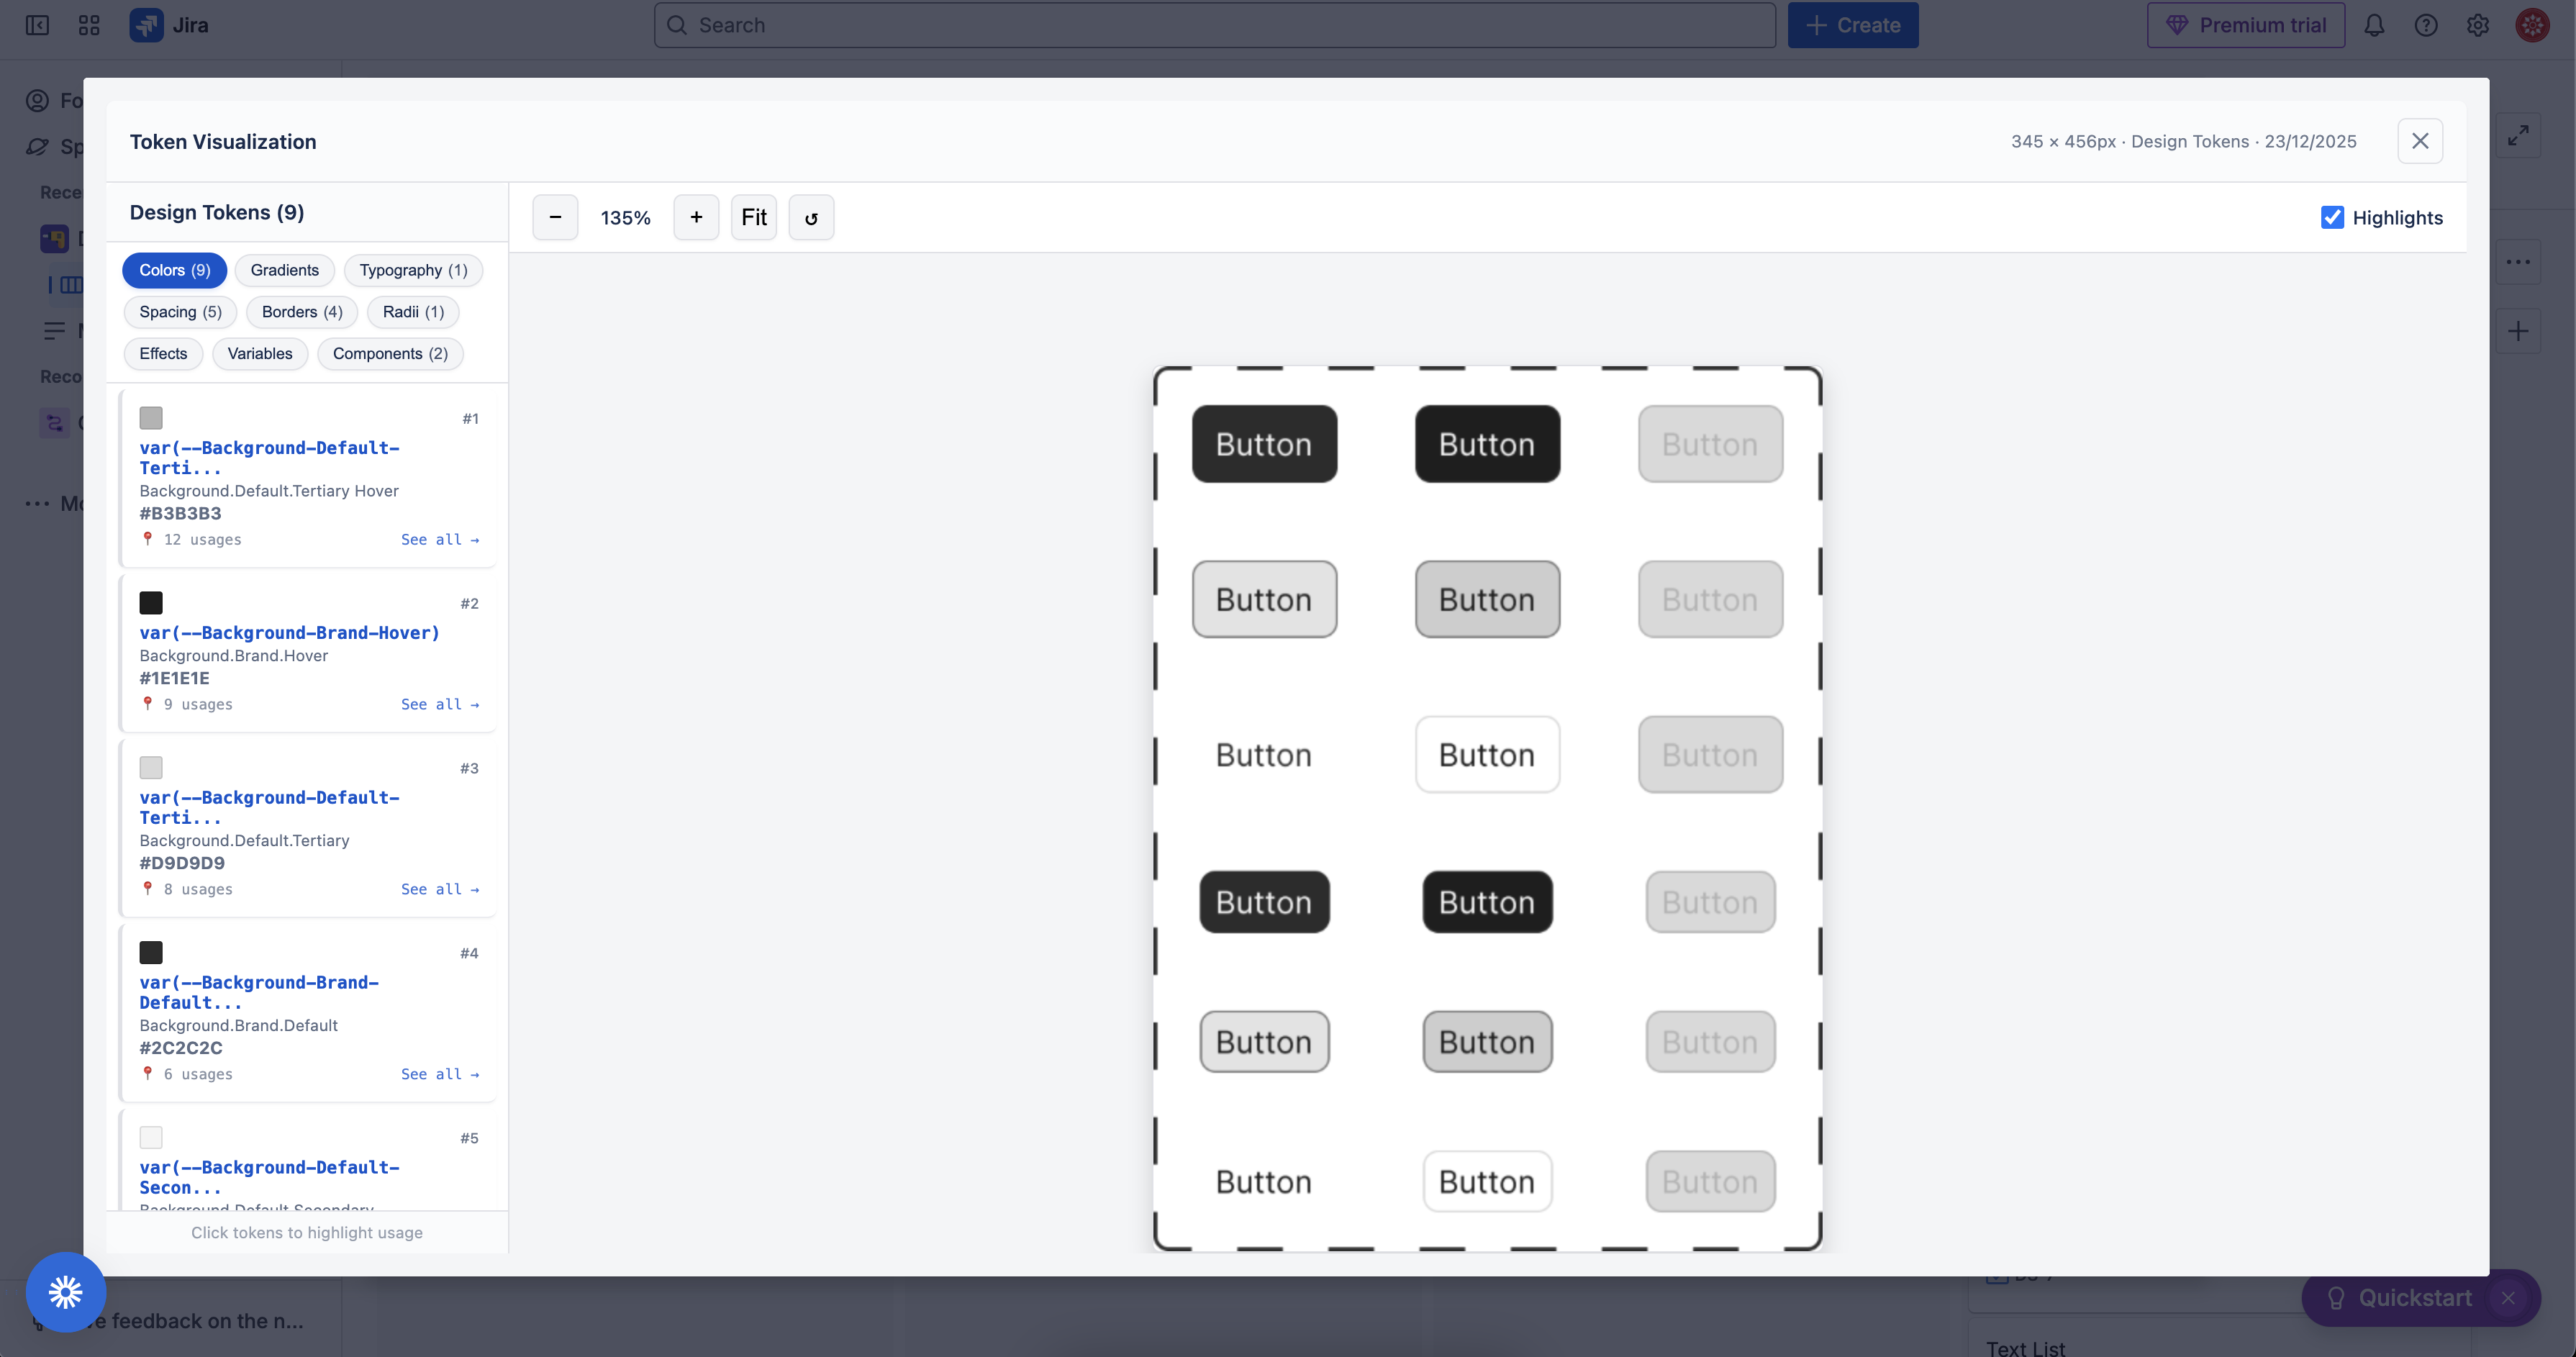Click the blue floating plugin launcher icon
The image size is (2576, 1357).
pyautogui.click(x=66, y=1292)
